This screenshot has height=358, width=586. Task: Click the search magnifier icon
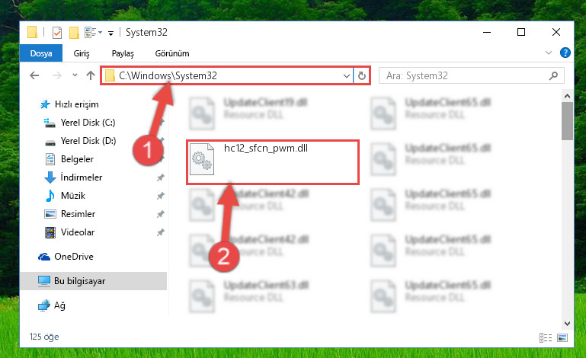point(553,76)
